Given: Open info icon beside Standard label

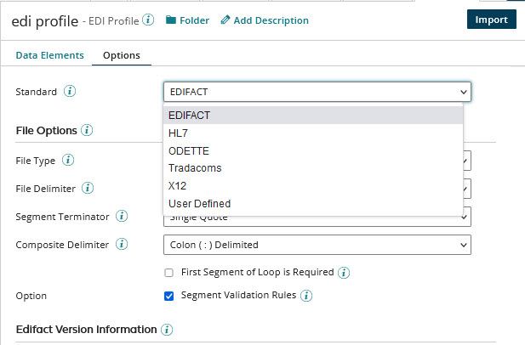Looking at the screenshot, I should click(70, 91).
